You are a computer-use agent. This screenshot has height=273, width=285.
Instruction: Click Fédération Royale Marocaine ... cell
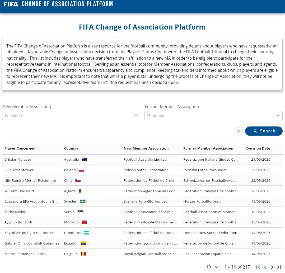coord(150,222)
